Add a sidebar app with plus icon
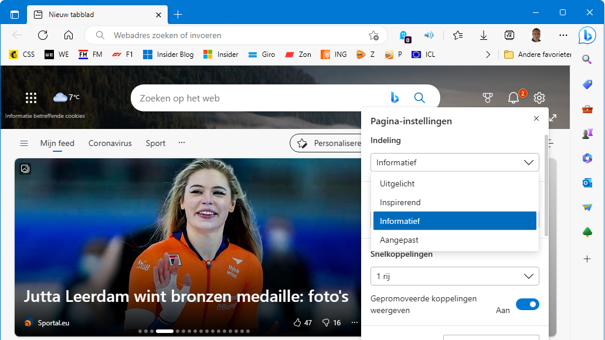Image resolution: width=605 pixels, height=340 pixels. pyautogui.click(x=587, y=259)
